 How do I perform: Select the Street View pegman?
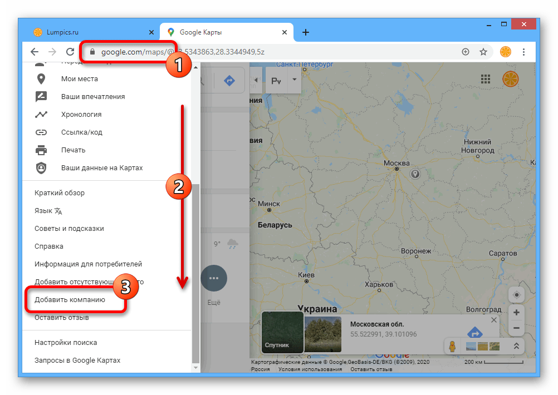[x=452, y=346]
